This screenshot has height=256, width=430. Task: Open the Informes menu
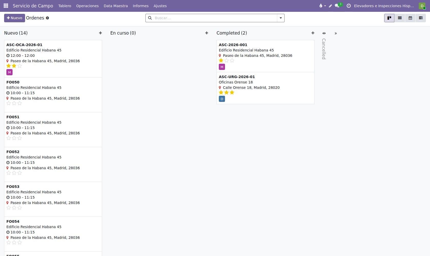[141, 6]
